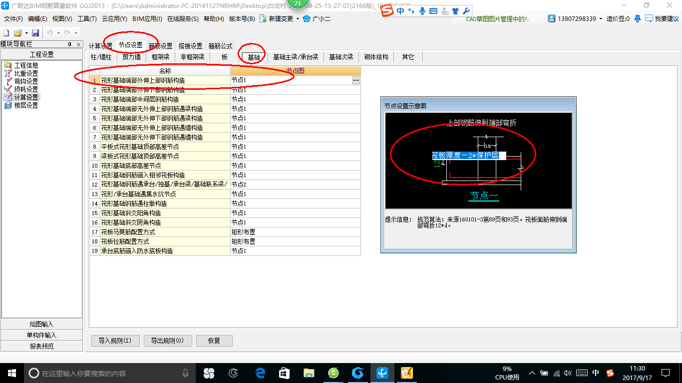
Task: Click Sogou soft keyboard icon
Action: coord(433,10)
